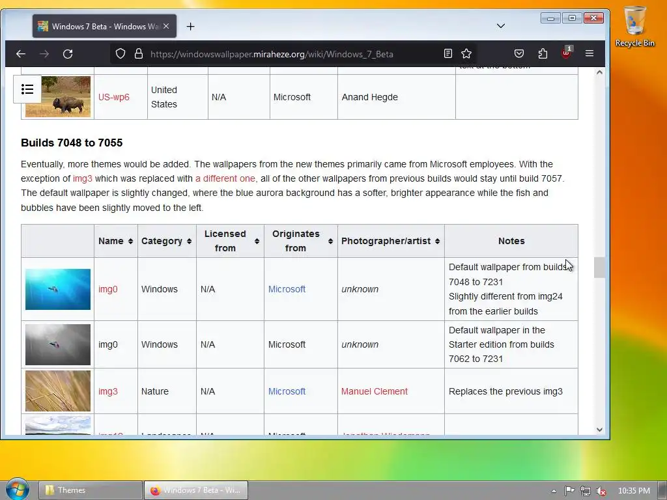Bookmark this page with star icon

pos(466,53)
